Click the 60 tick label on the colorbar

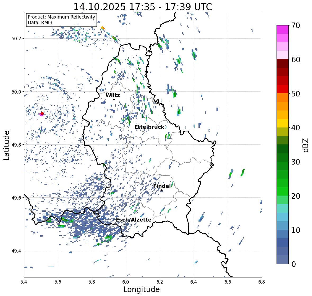[x=296, y=60]
